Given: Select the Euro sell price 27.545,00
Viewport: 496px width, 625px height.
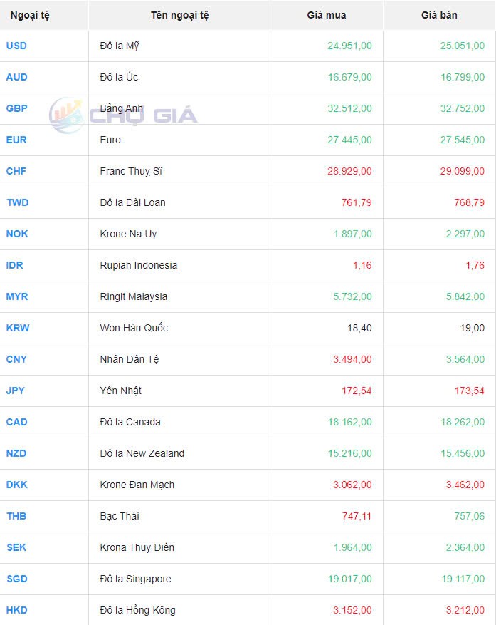Looking at the screenshot, I should click(x=462, y=140).
